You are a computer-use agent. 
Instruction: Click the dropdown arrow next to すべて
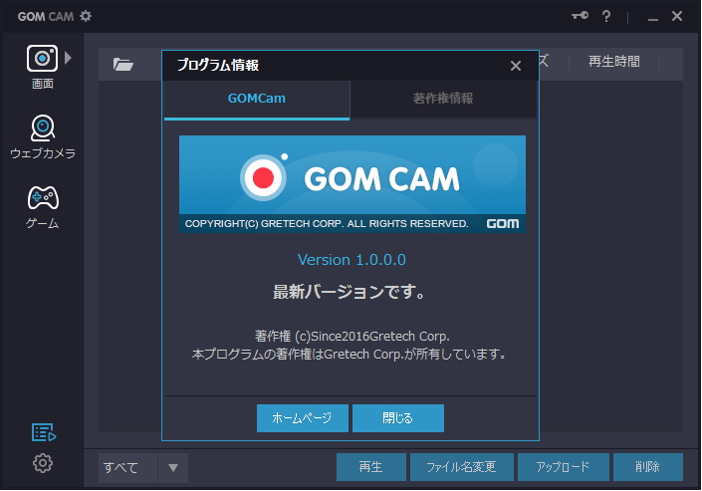(x=173, y=468)
